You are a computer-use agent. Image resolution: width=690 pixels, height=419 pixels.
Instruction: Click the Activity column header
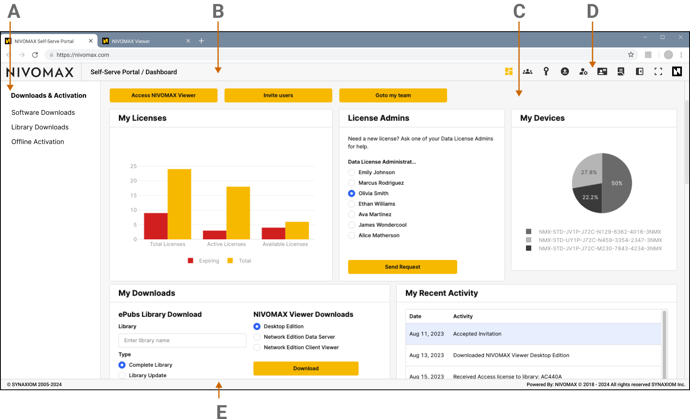pos(463,316)
